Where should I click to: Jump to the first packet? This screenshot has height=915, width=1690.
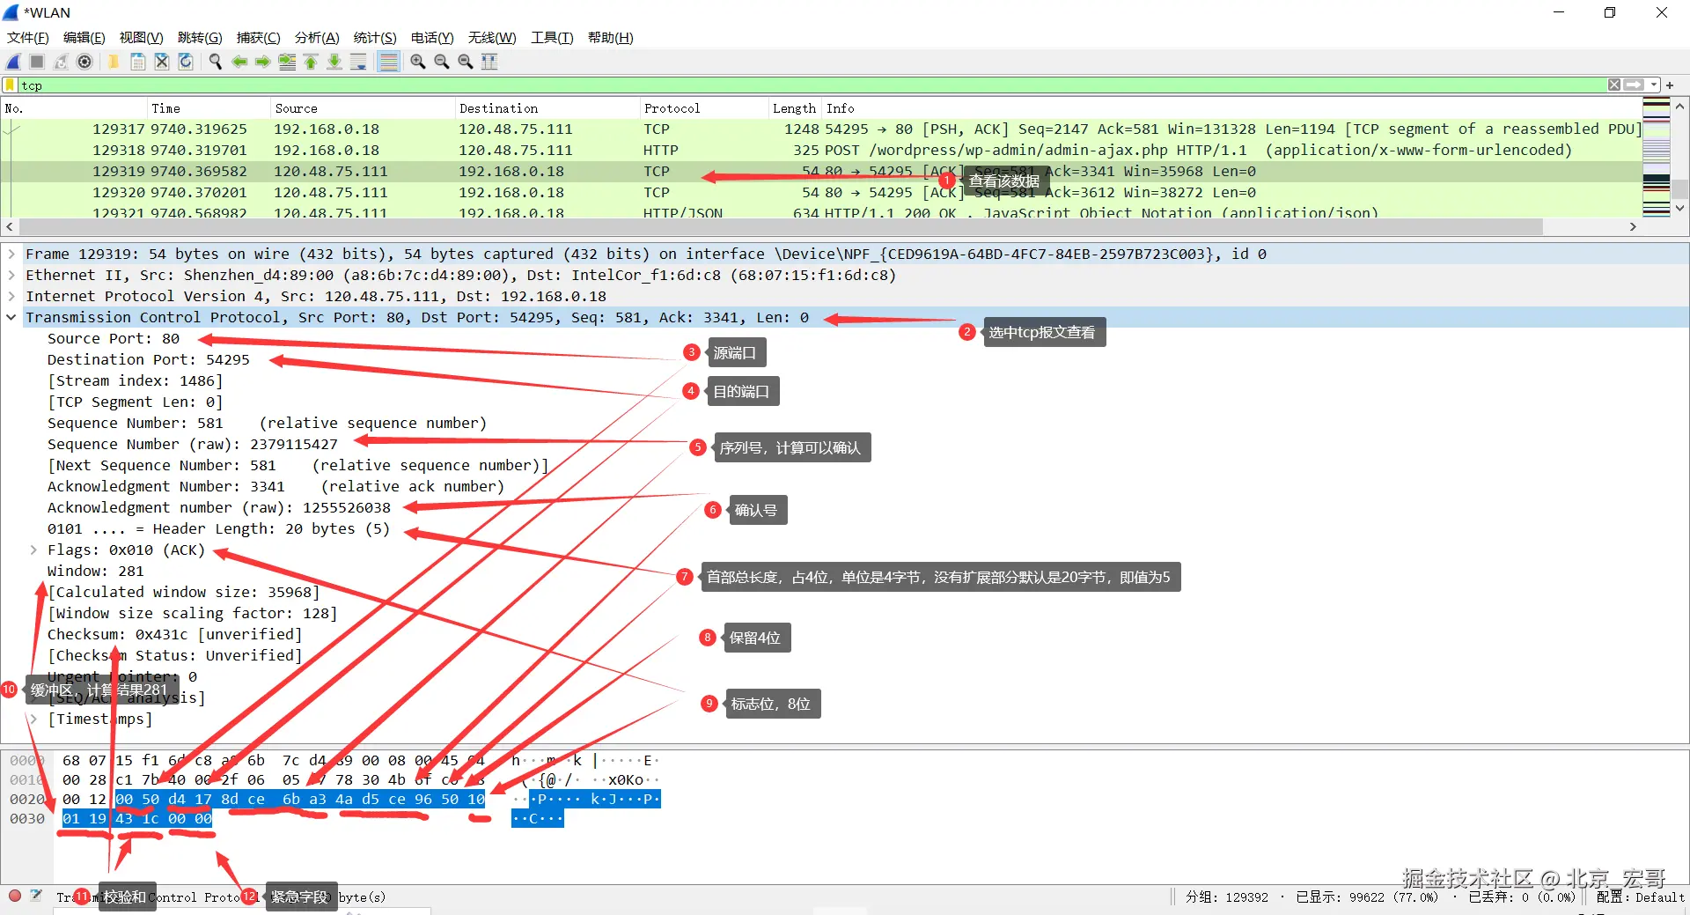coord(311,62)
